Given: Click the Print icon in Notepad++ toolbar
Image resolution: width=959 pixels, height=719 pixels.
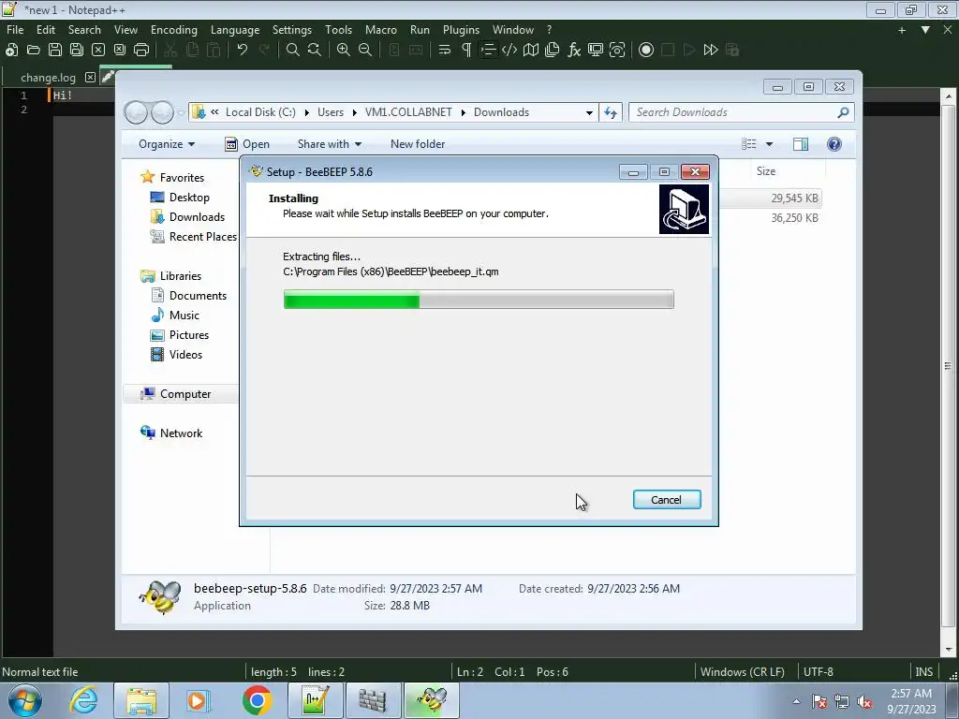Looking at the screenshot, I should coord(141,51).
